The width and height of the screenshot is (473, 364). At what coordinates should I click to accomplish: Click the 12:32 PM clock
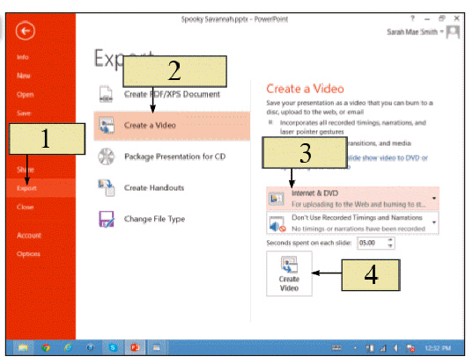(438, 348)
